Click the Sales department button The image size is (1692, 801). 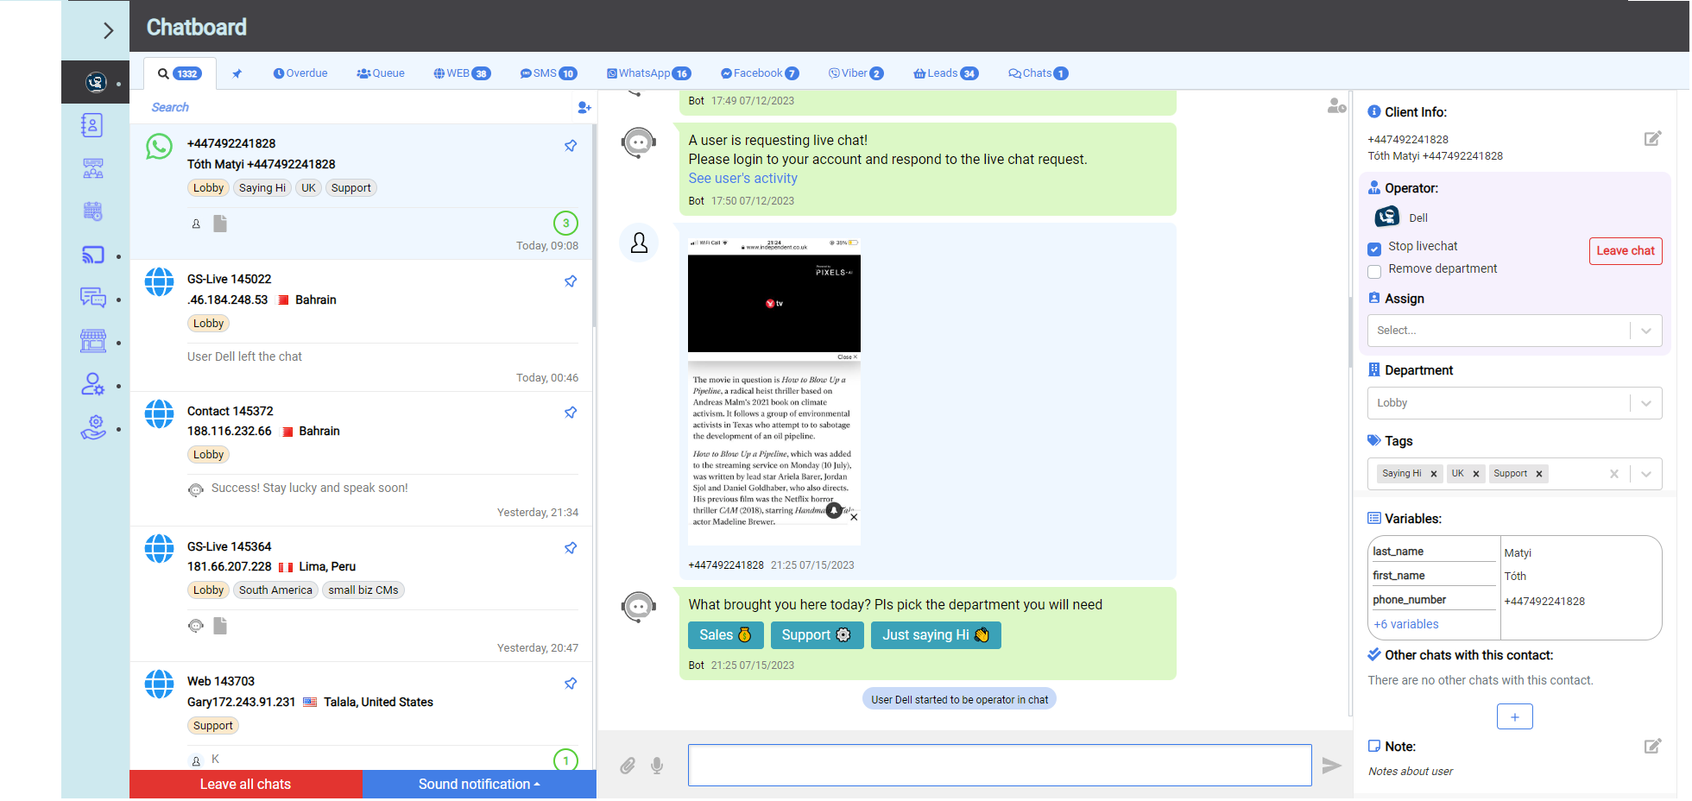pyautogui.click(x=725, y=635)
